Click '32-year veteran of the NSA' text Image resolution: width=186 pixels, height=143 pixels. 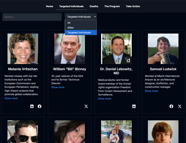pyautogui.click(x=67, y=80)
